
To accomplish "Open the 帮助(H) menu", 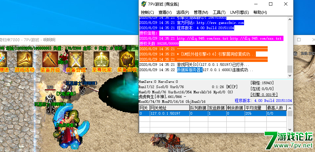I will pos(260,12).
